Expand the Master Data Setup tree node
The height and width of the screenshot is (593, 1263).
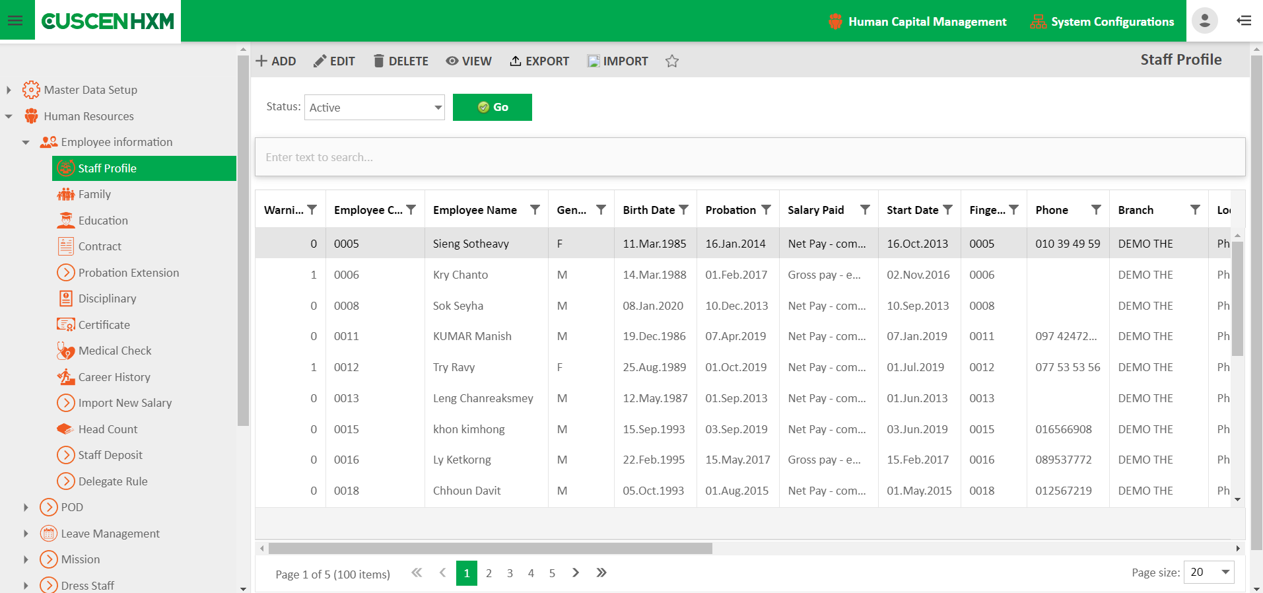(9, 90)
